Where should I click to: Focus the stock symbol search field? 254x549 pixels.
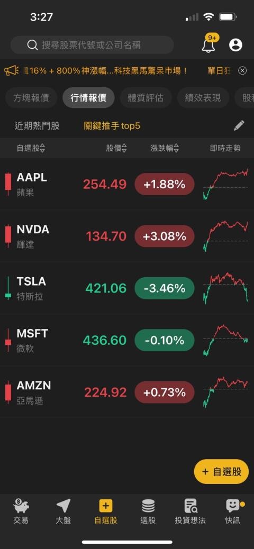tap(92, 45)
